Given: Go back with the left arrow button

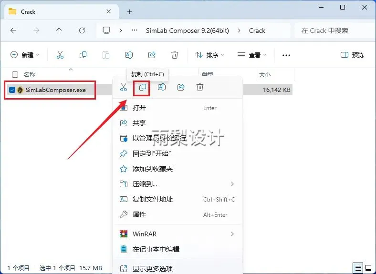Looking at the screenshot, I should (13, 30).
